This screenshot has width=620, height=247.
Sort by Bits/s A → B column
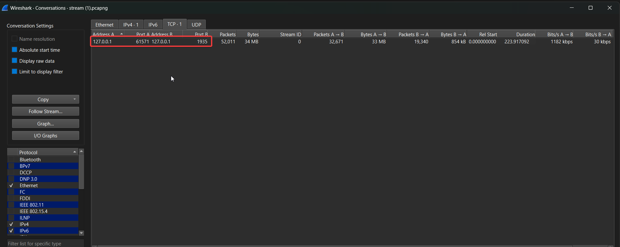tap(555, 34)
